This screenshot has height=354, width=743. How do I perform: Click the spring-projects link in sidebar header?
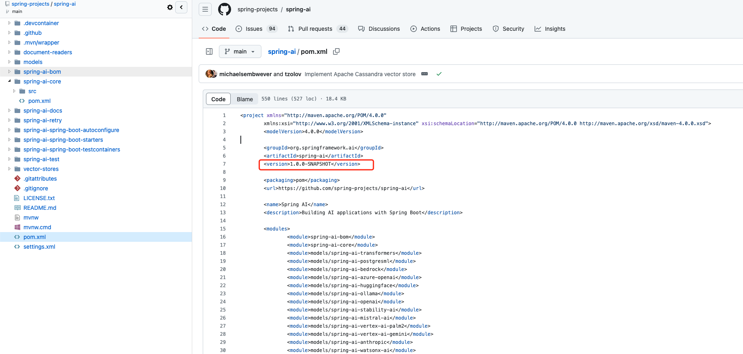coord(30,4)
